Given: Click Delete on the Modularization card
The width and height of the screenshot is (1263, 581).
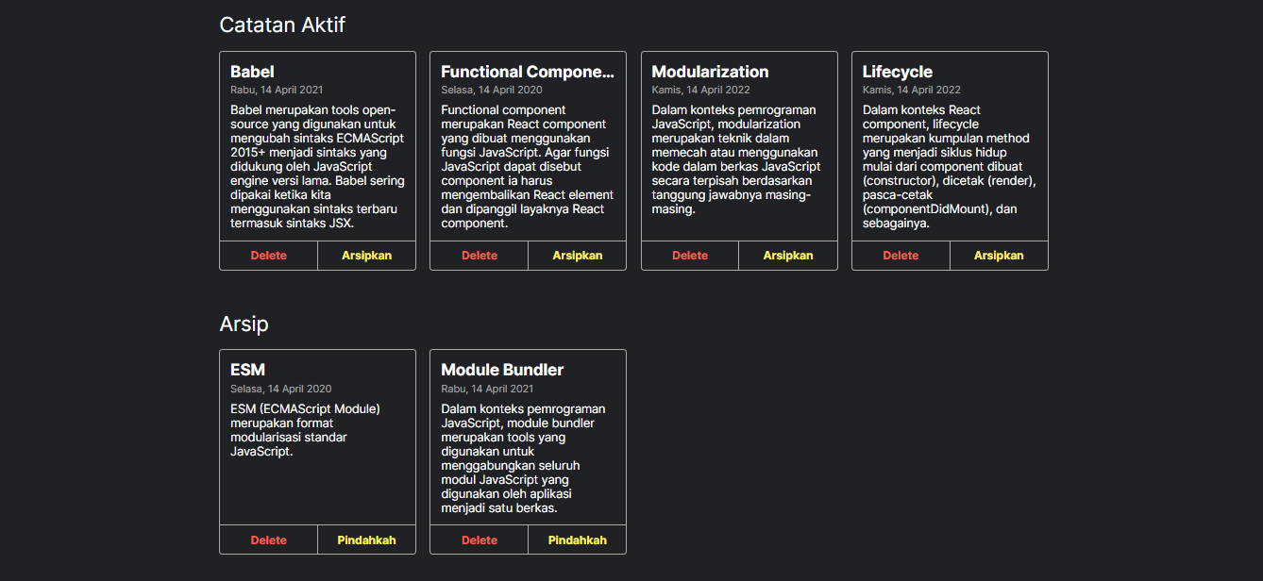Looking at the screenshot, I should point(690,255).
